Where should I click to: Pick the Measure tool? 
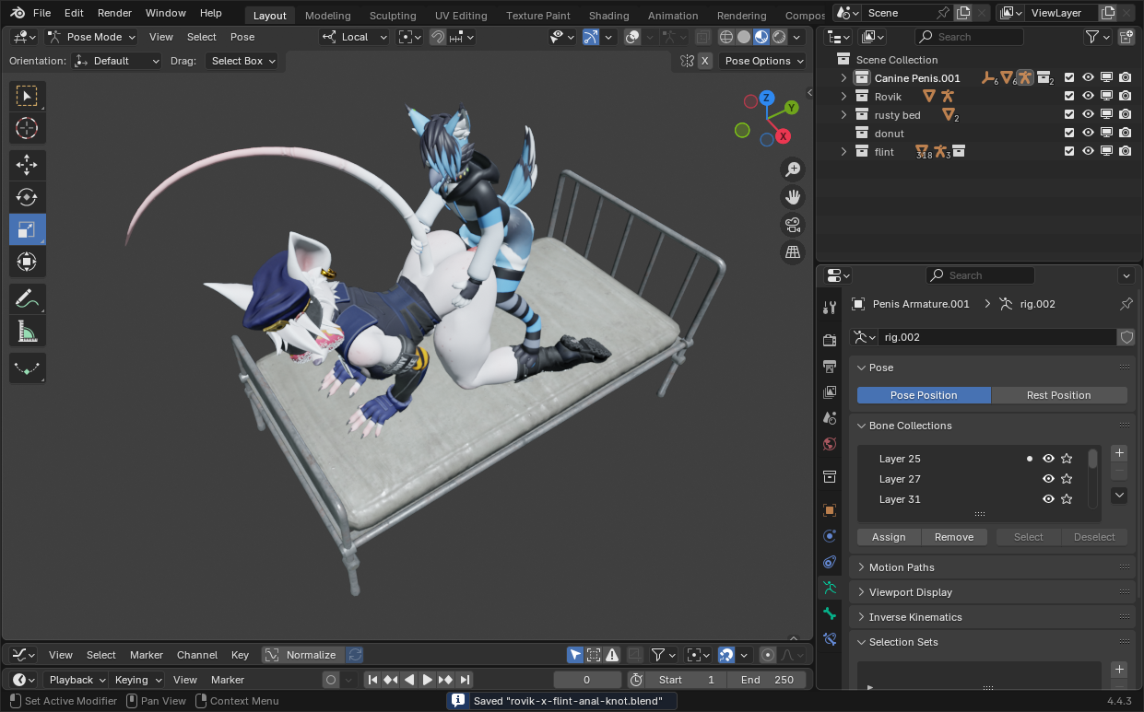point(27,331)
